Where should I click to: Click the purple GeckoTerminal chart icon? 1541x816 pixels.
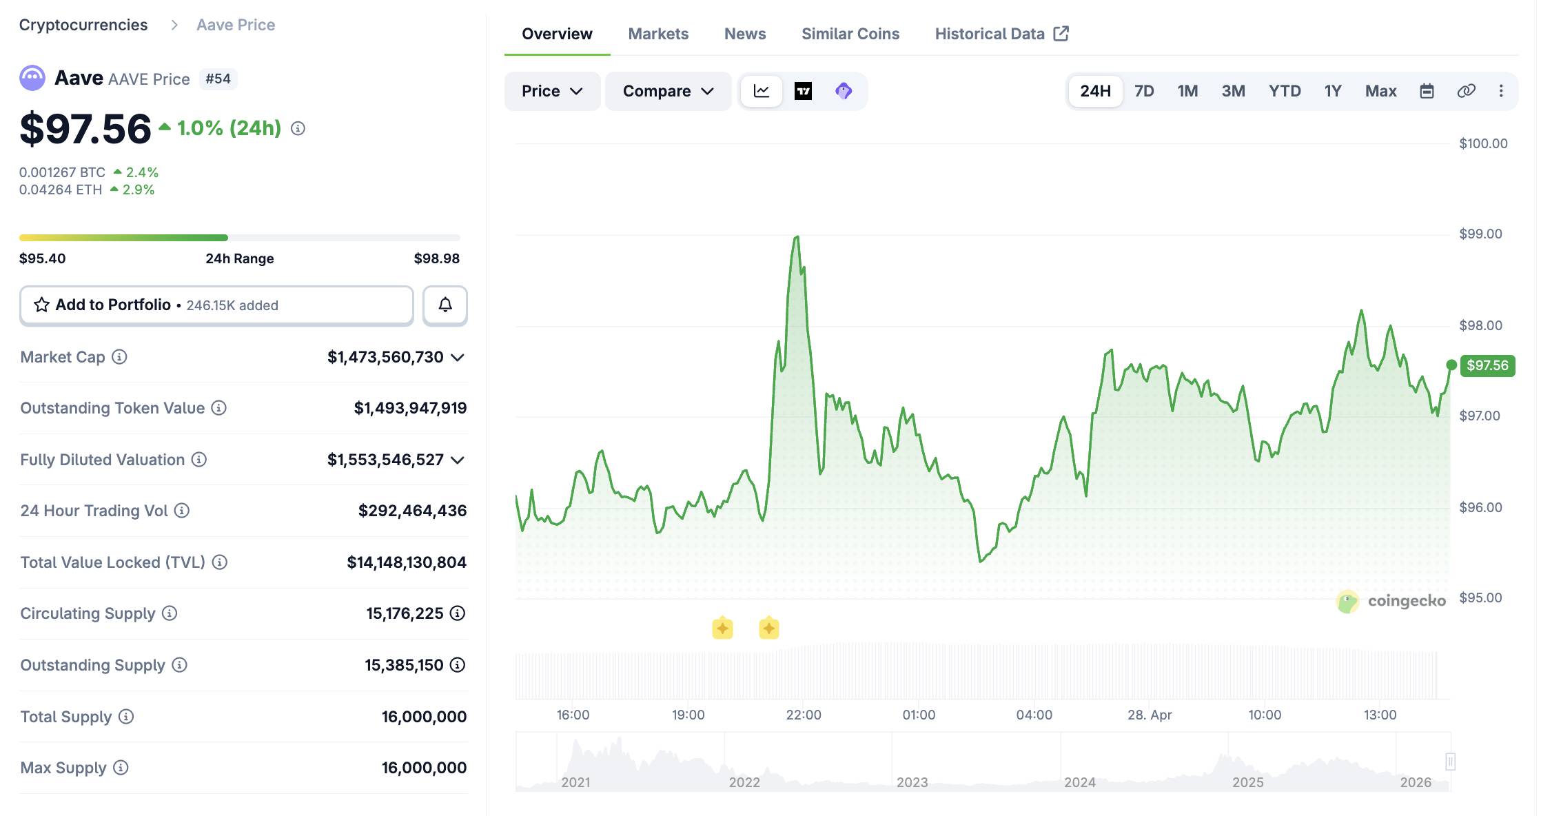click(844, 91)
